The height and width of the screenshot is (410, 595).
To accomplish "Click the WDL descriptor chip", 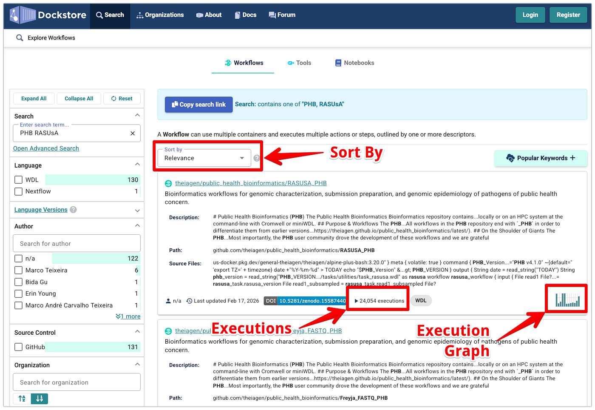I will click(421, 301).
